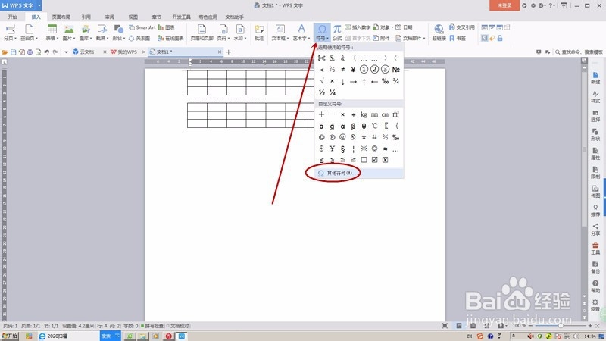Toggle 文档校对 document proofing in status bar
The image size is (606, 341).
click(178, 326)
